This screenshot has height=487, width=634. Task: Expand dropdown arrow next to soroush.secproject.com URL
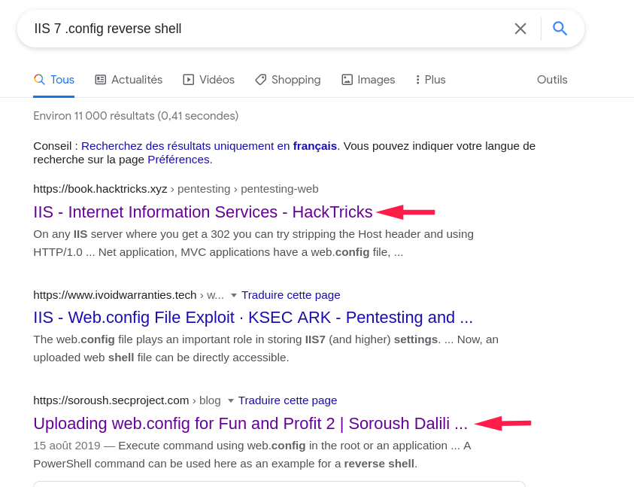(231, 400)
